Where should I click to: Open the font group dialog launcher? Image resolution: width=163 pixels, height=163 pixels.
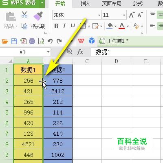click(142, 33)
